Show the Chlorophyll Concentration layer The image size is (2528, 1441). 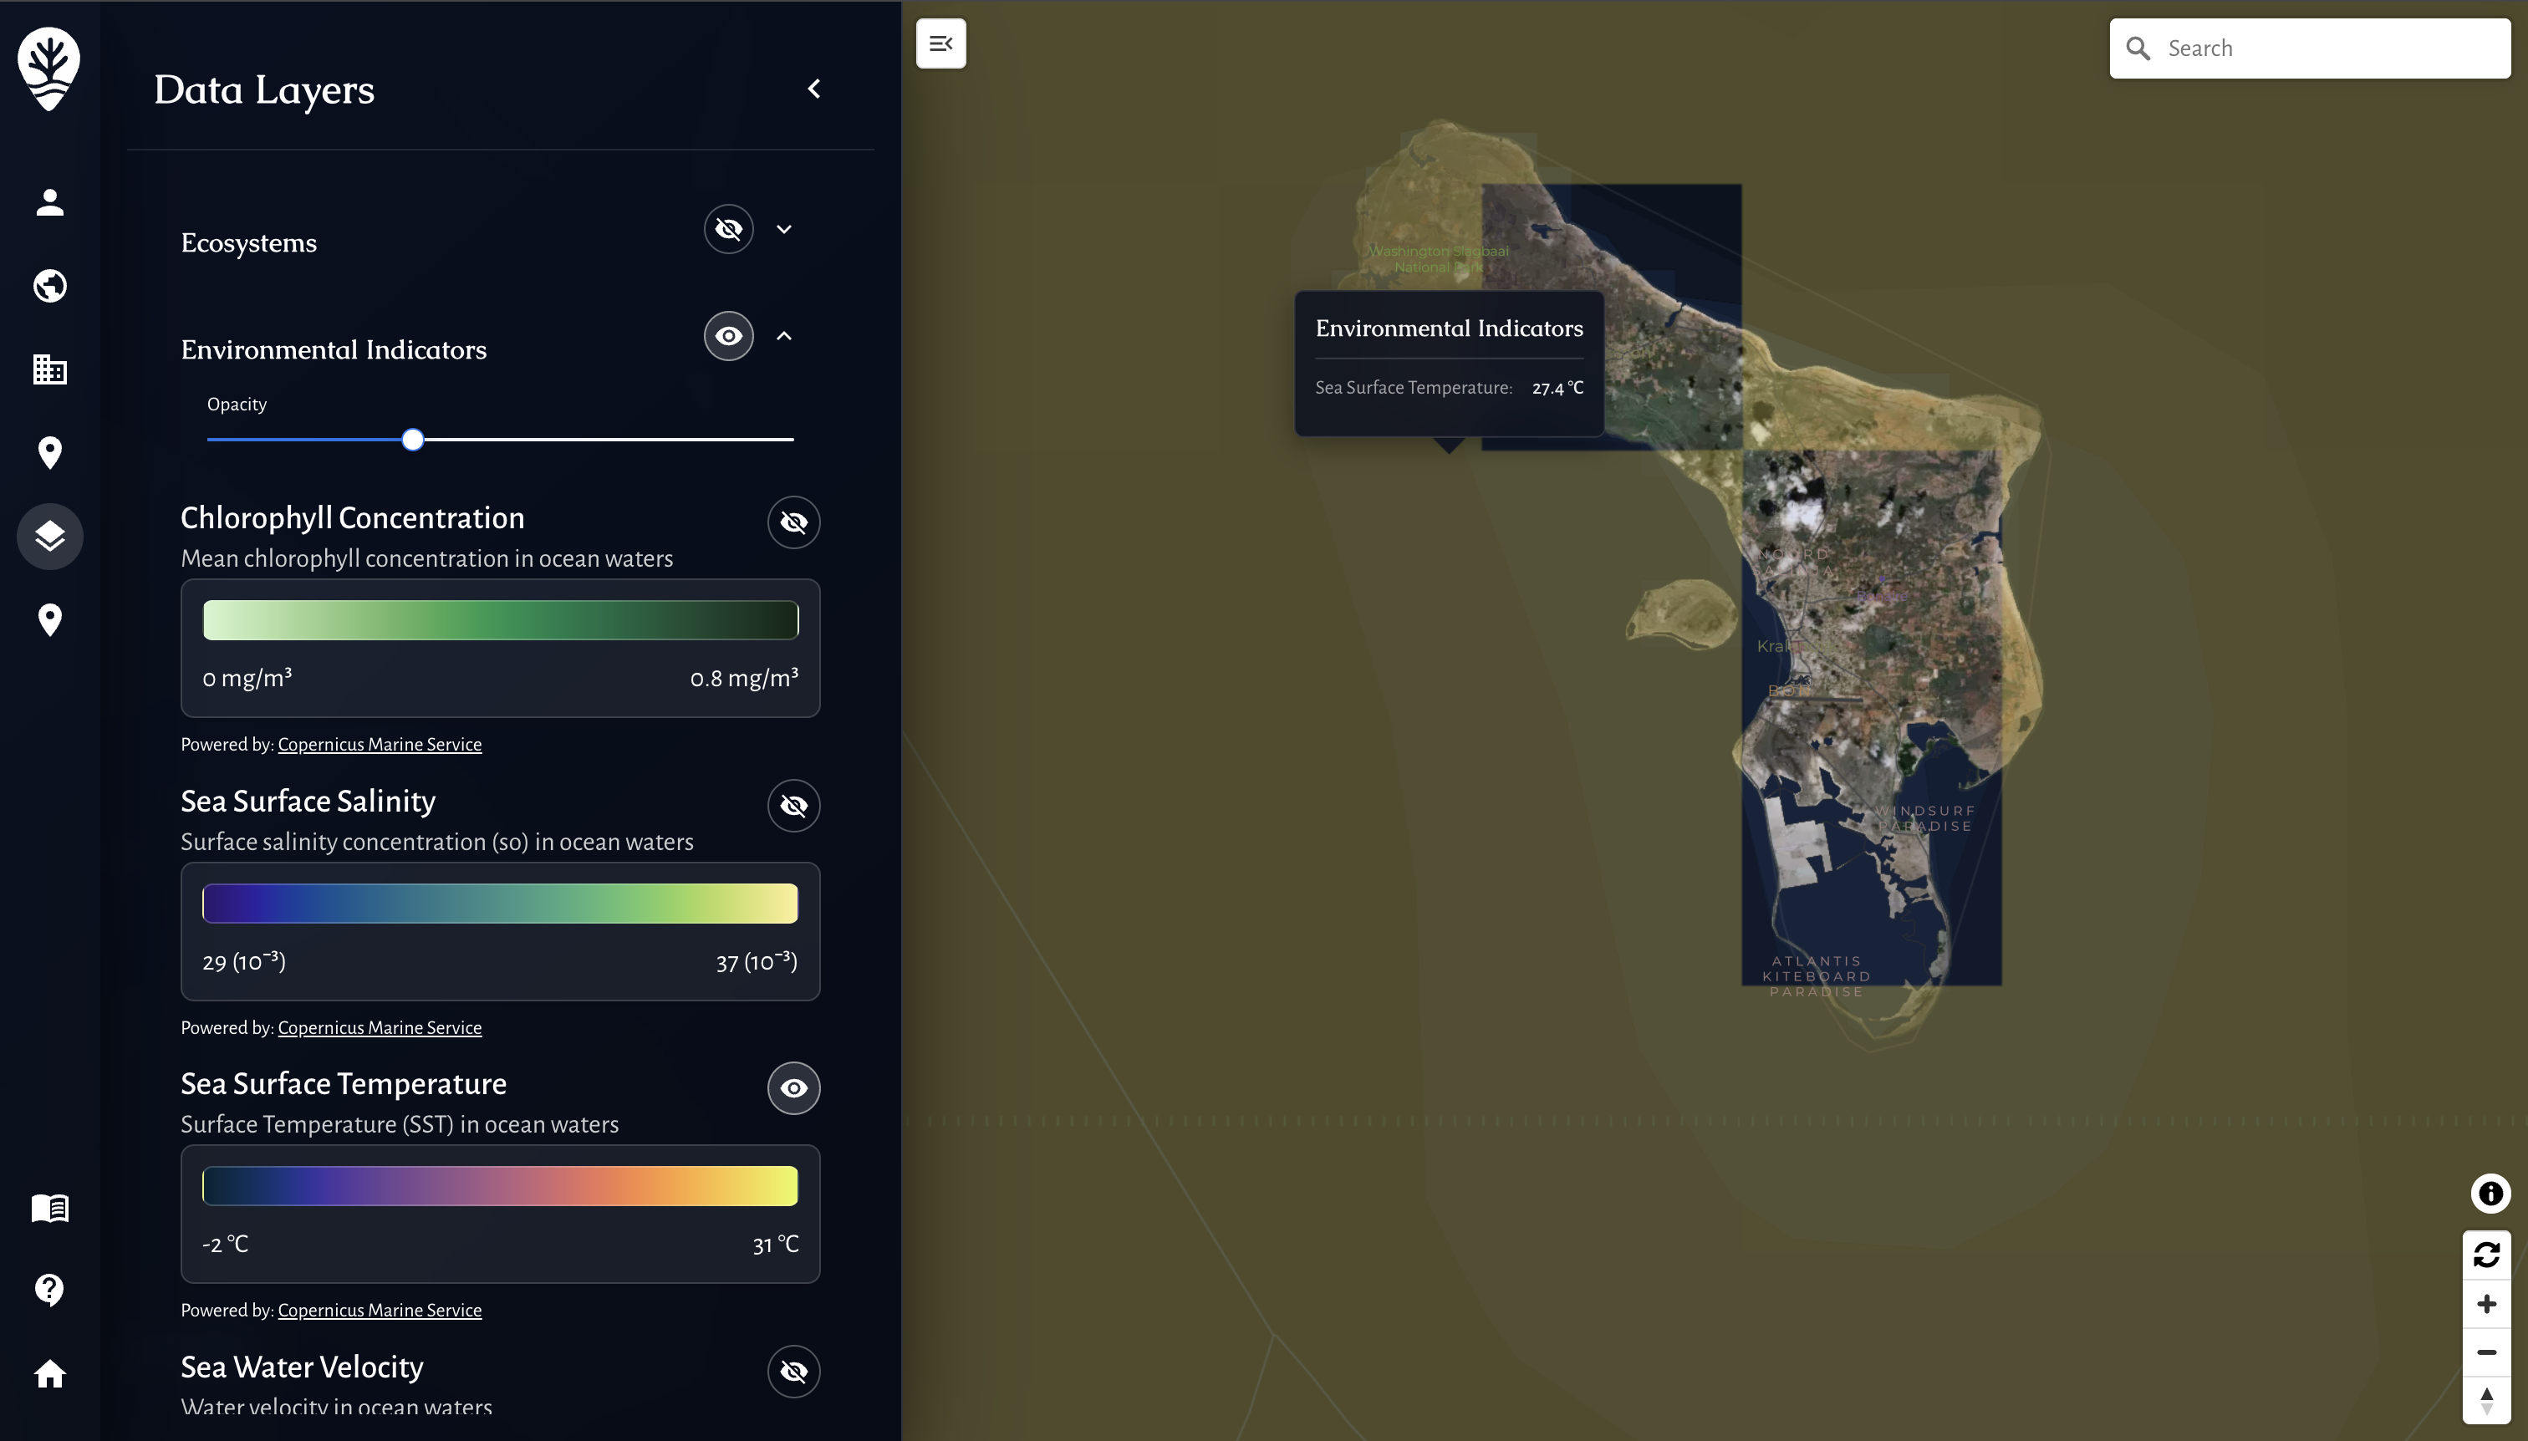(x=794, y=522)
